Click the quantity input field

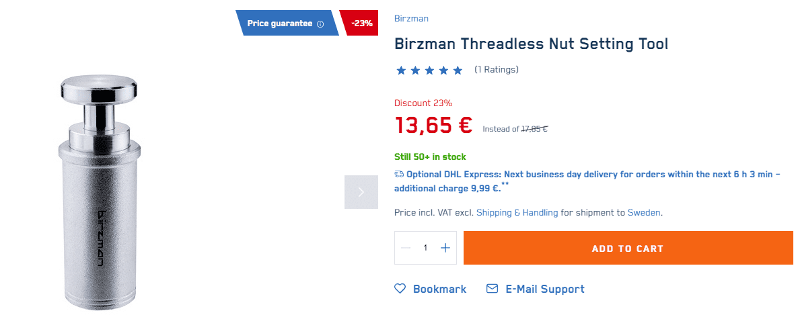pyautogui.click(x=425, y=248)
